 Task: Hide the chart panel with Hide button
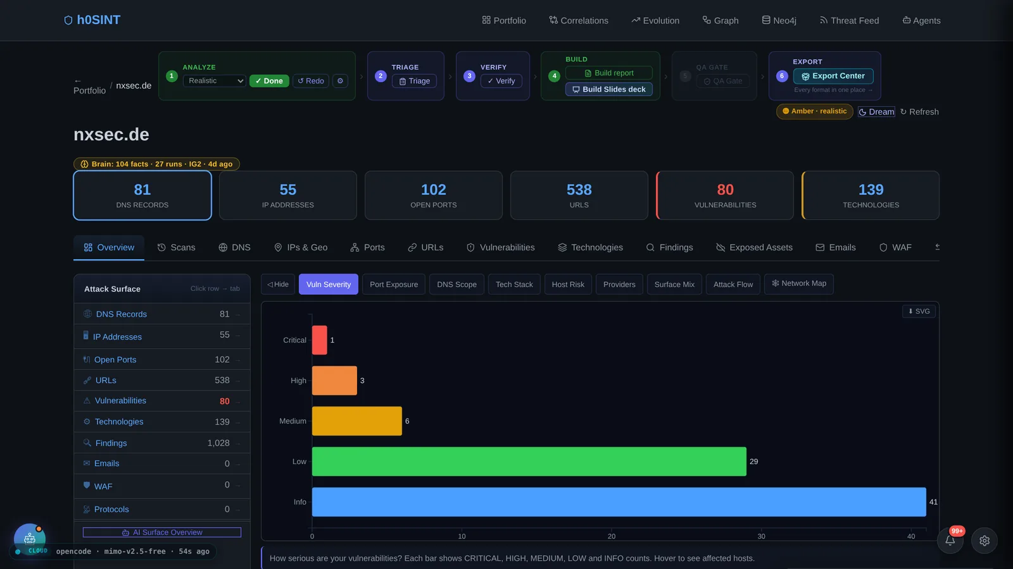pyautogui.click(x=278, y=284)
